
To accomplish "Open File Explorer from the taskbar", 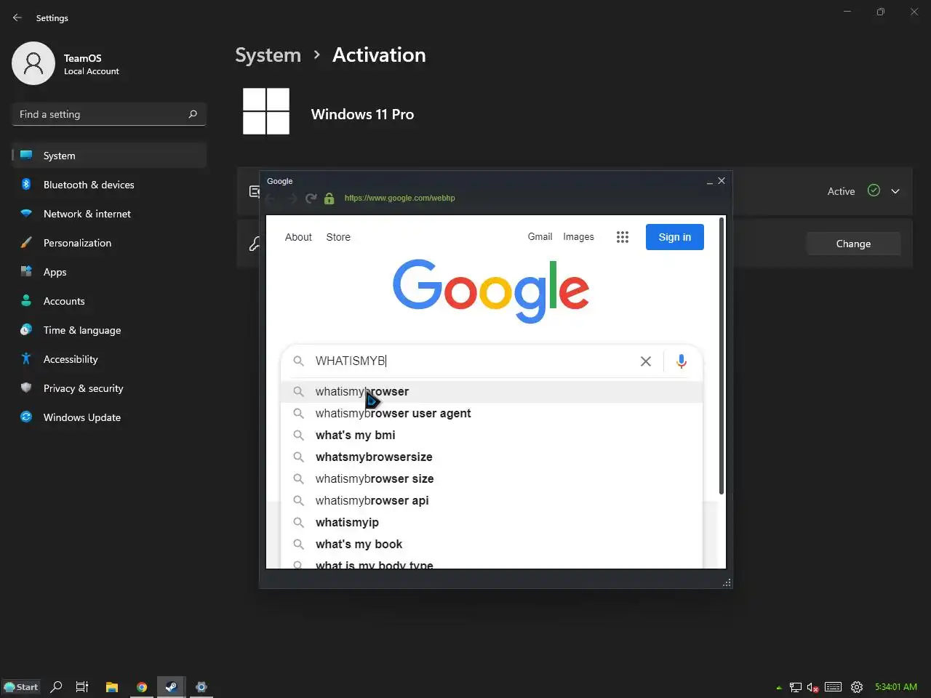I will click(112, 687).
